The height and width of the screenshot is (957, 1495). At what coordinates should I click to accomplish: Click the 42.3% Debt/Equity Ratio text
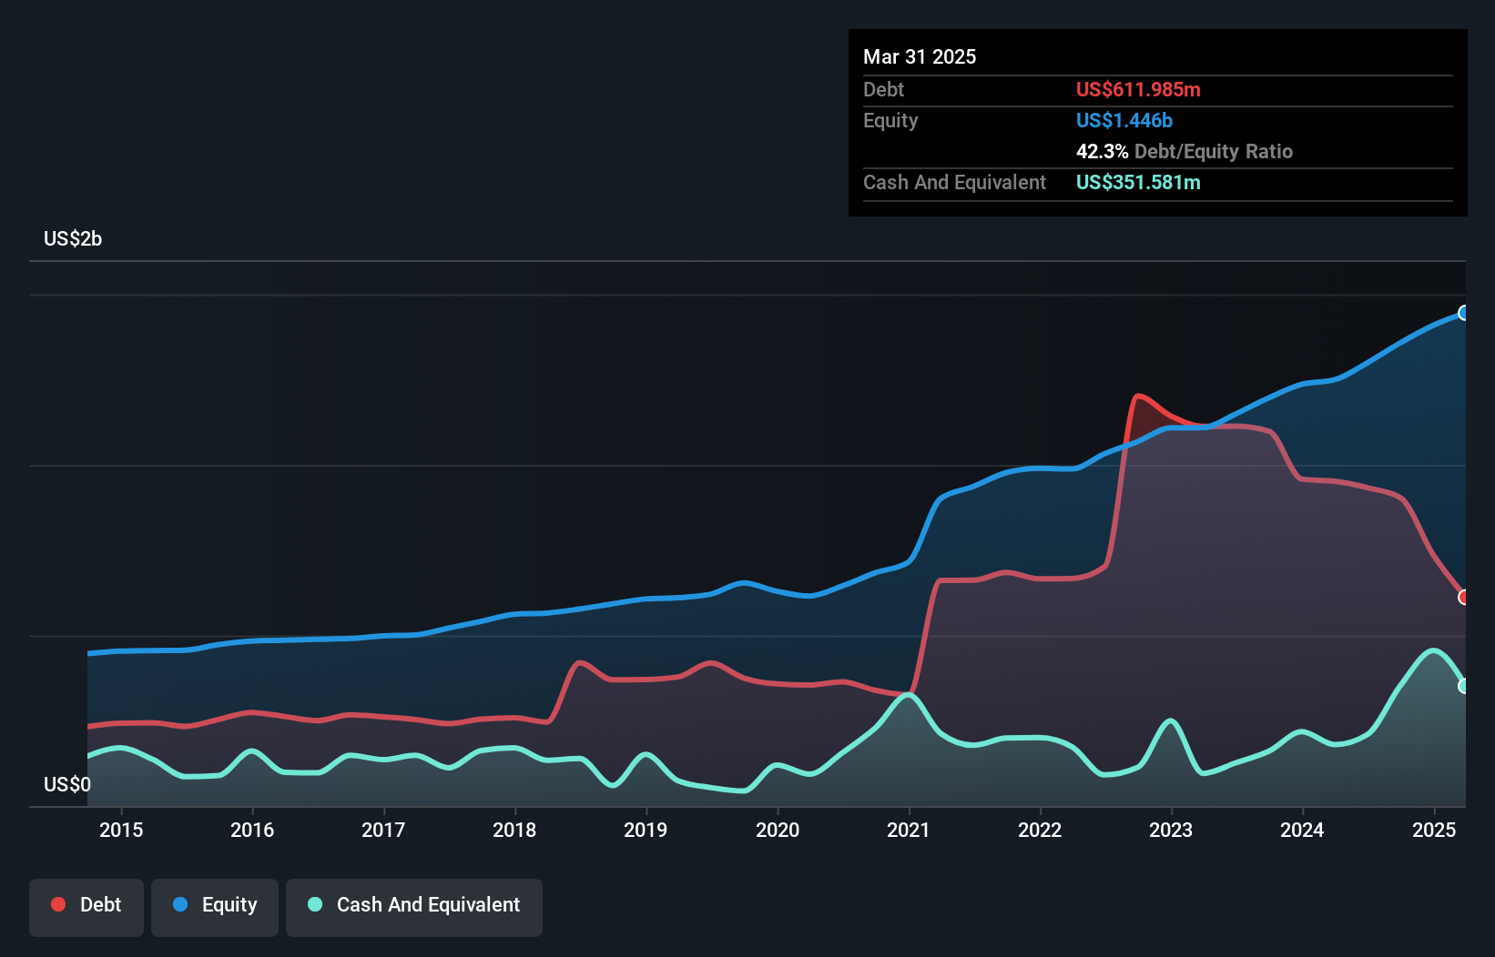click(1185, 152)
